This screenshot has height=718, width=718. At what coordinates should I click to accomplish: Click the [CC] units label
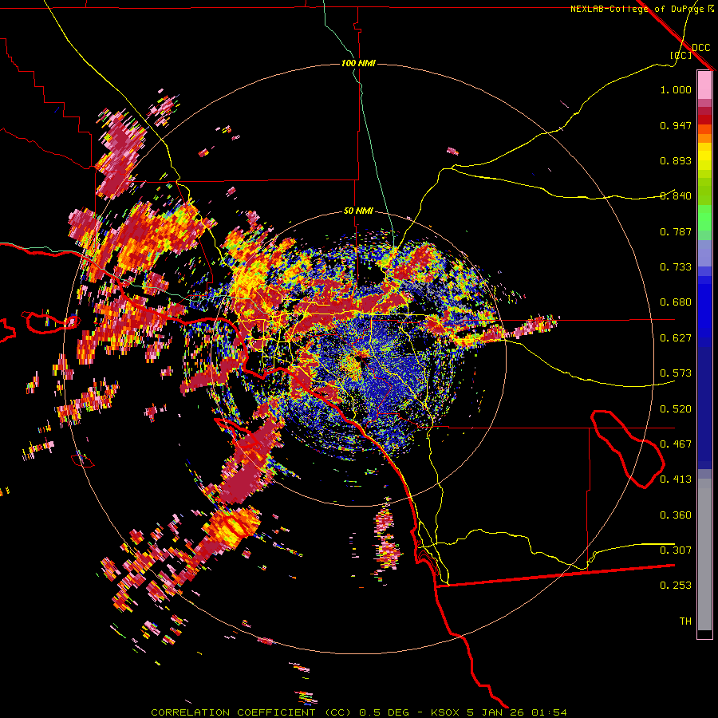(x=681, y=55)
